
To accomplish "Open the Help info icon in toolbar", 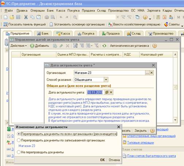I will click(145, 17).
